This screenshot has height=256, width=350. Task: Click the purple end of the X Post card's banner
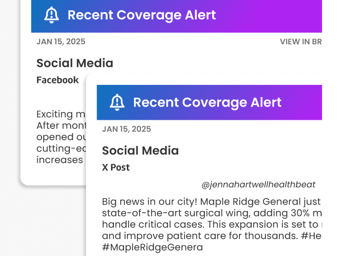pos(306,102)
